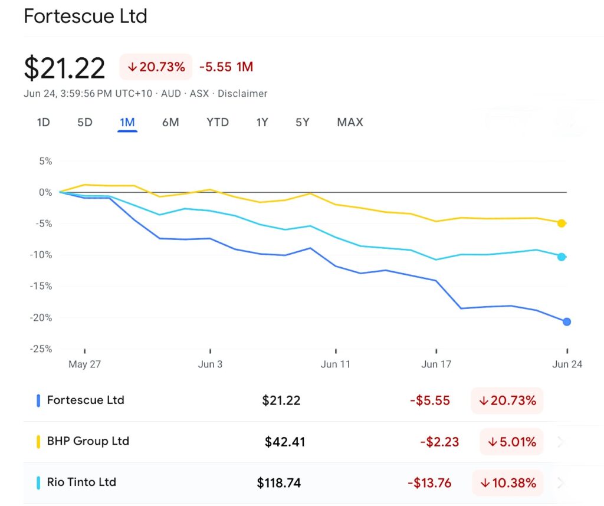Select Fortescue Ltd in the comparison list
This screenshot has width=604, height=506.
(86, 400)
